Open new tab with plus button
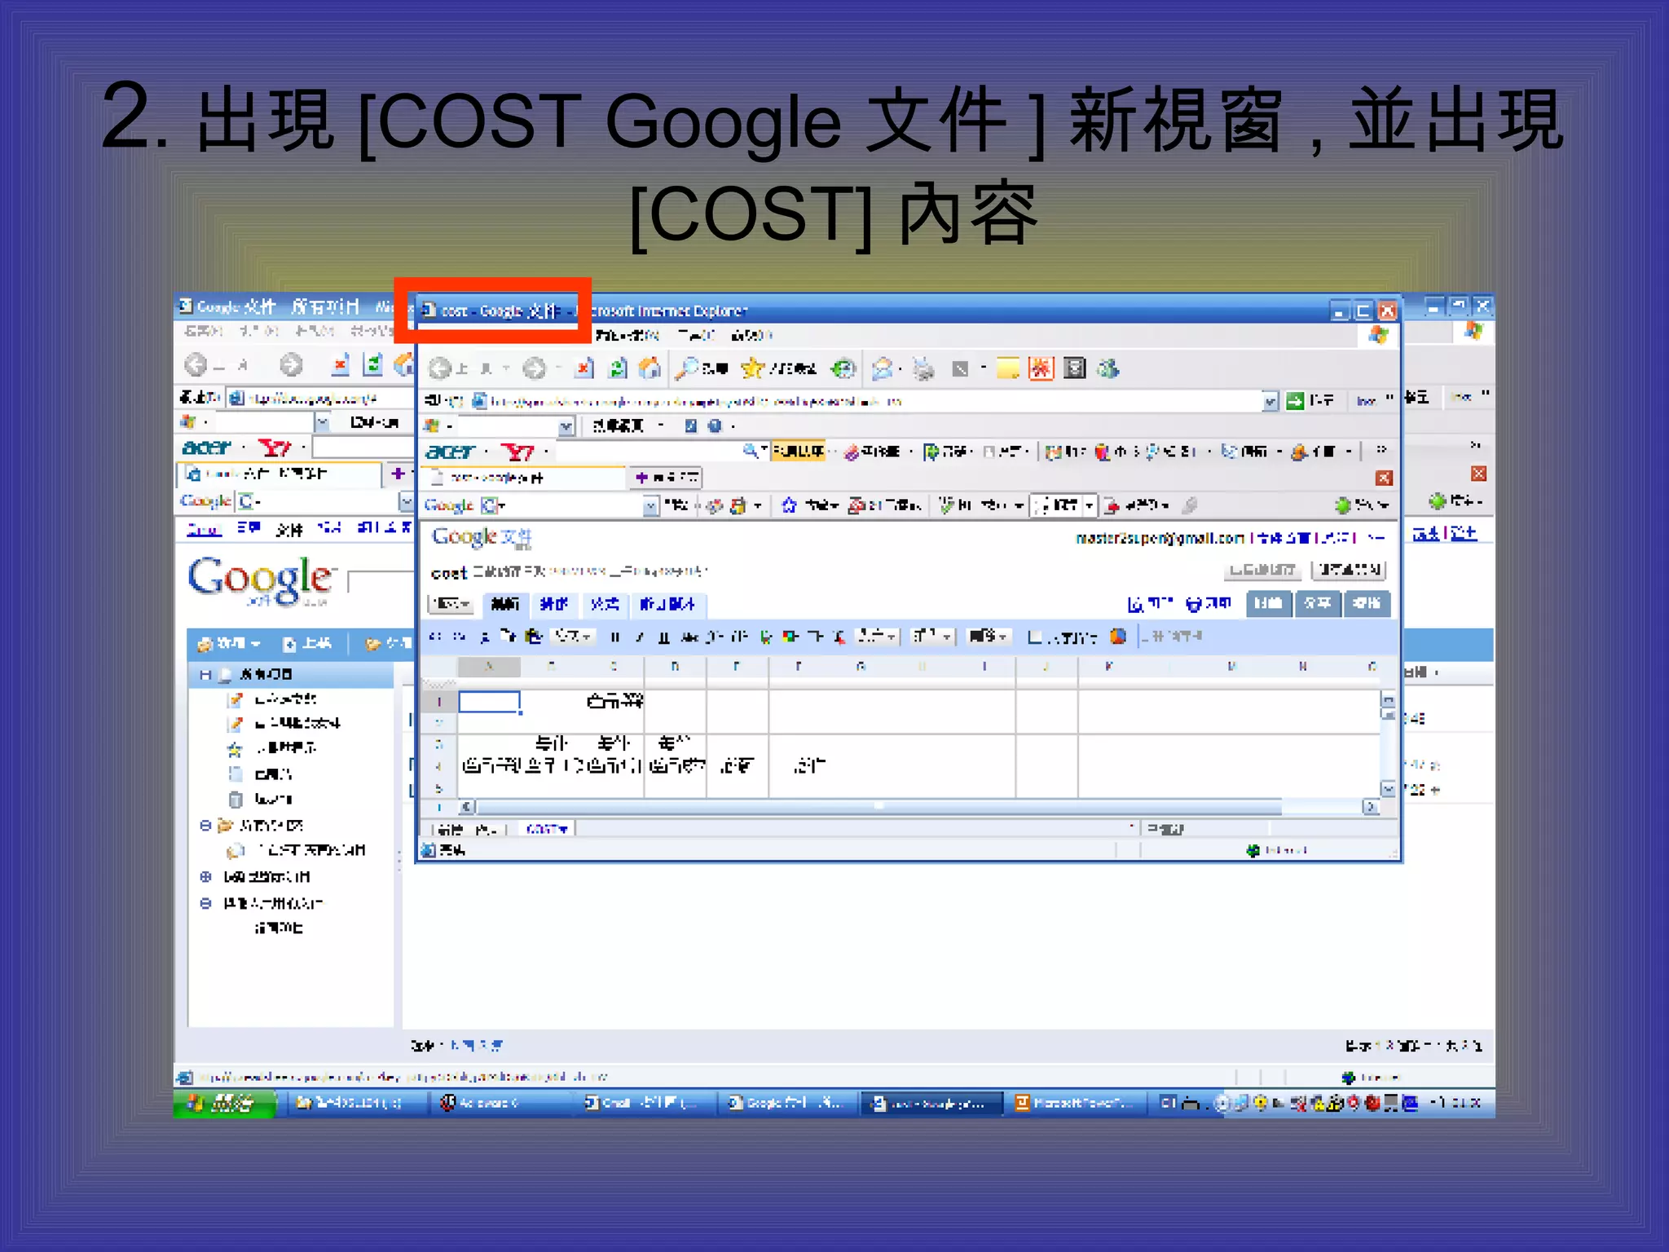The image size is (1669, 1252). coord(667,478)
